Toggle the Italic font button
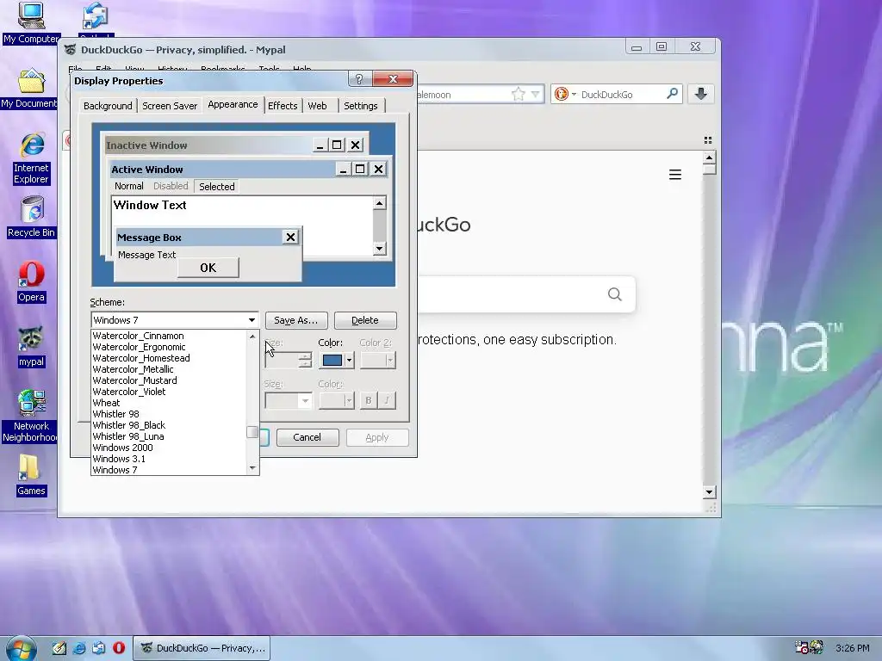The width and height of the screenshot is (882, 661). point(387,400)
